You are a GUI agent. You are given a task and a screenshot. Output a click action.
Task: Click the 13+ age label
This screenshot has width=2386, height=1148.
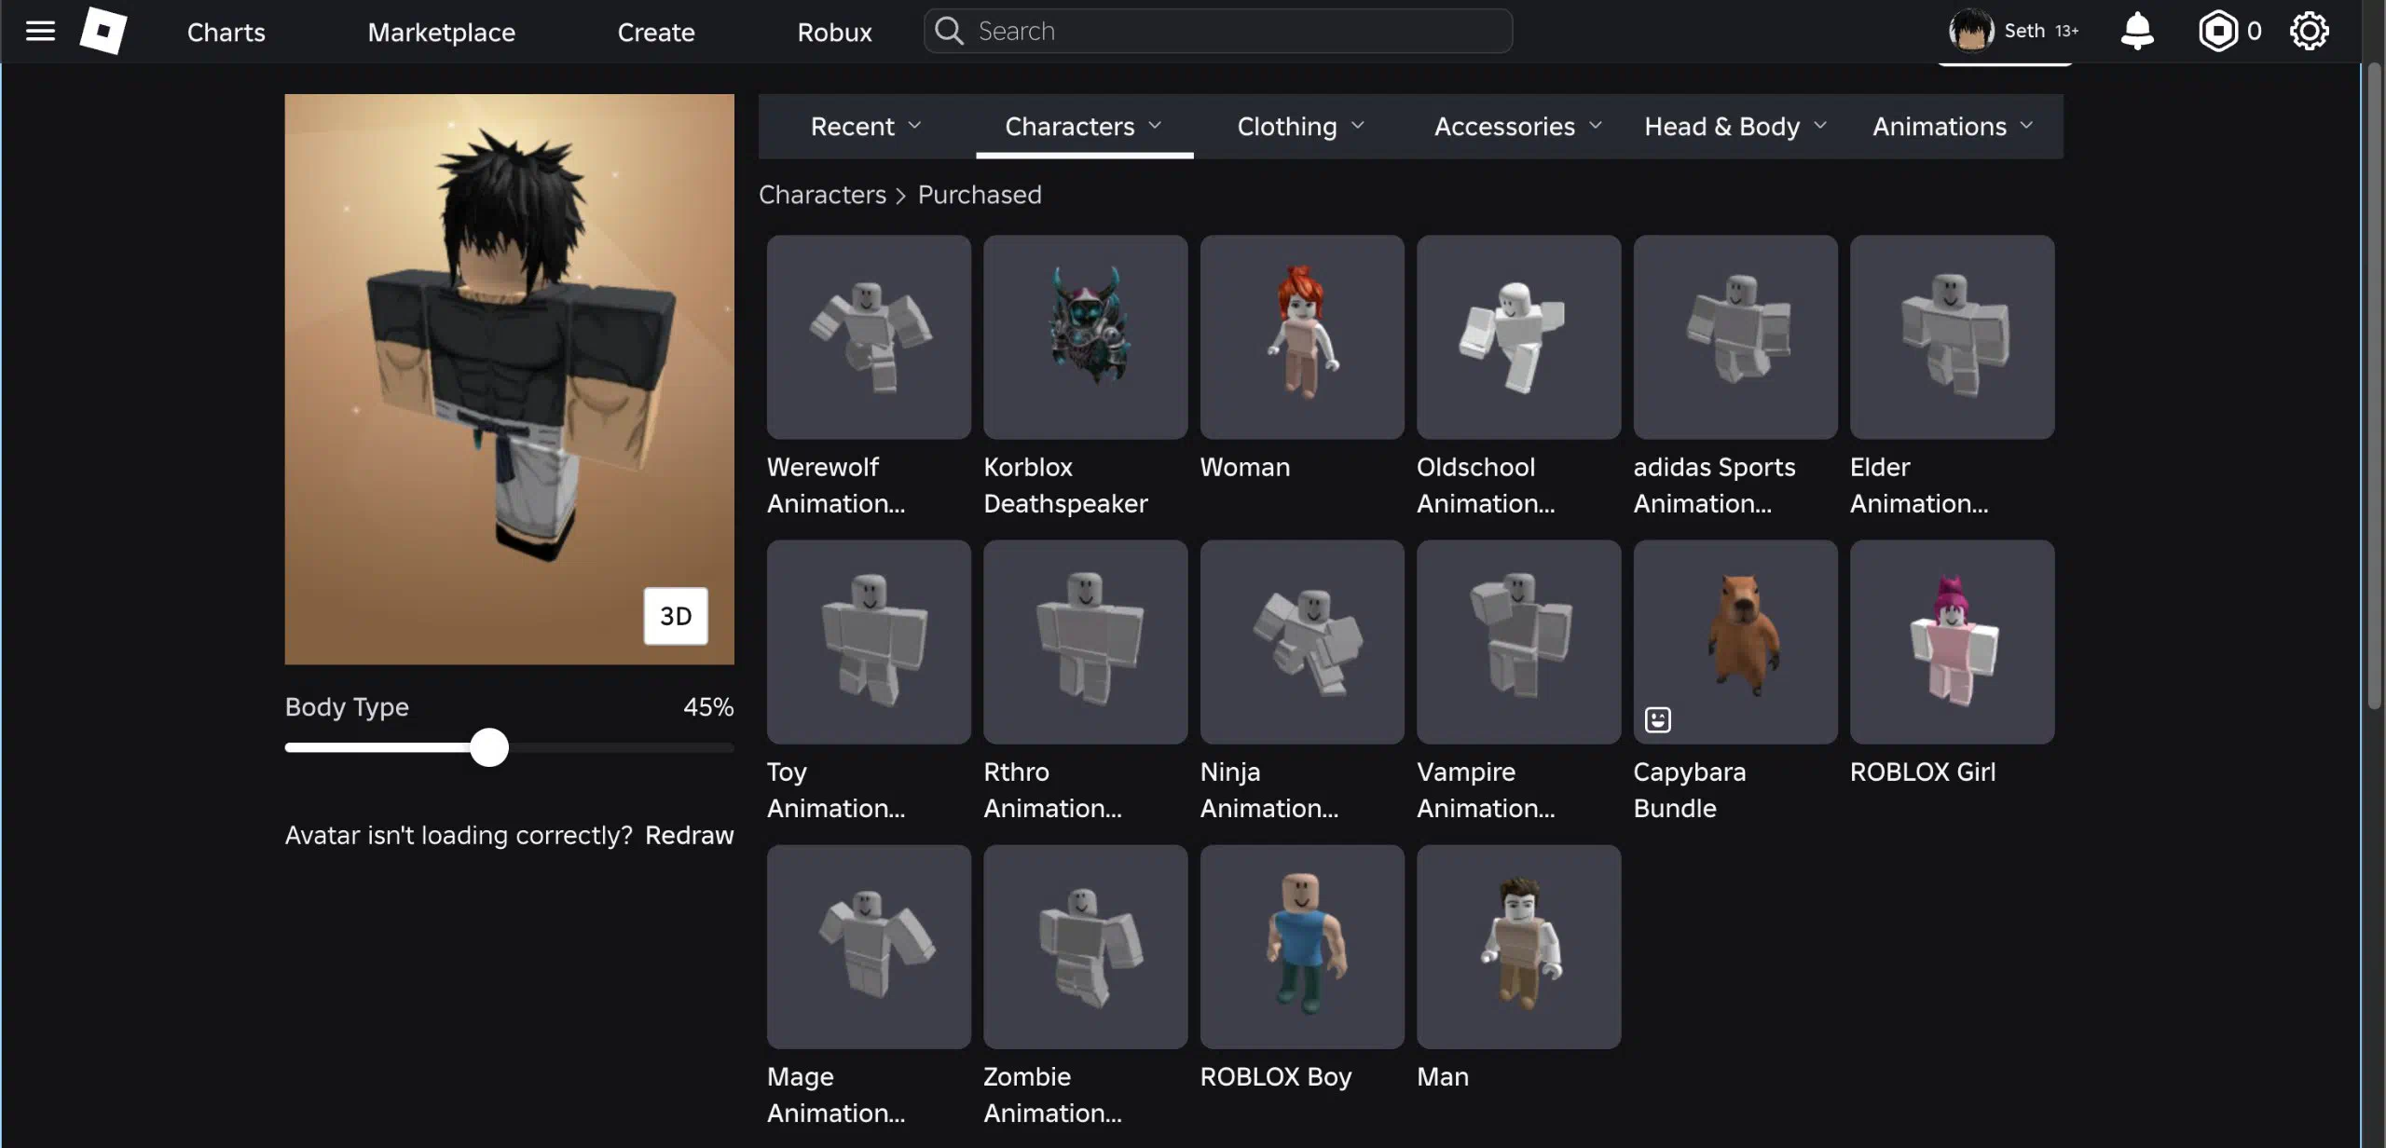[x=2066, y=31]
